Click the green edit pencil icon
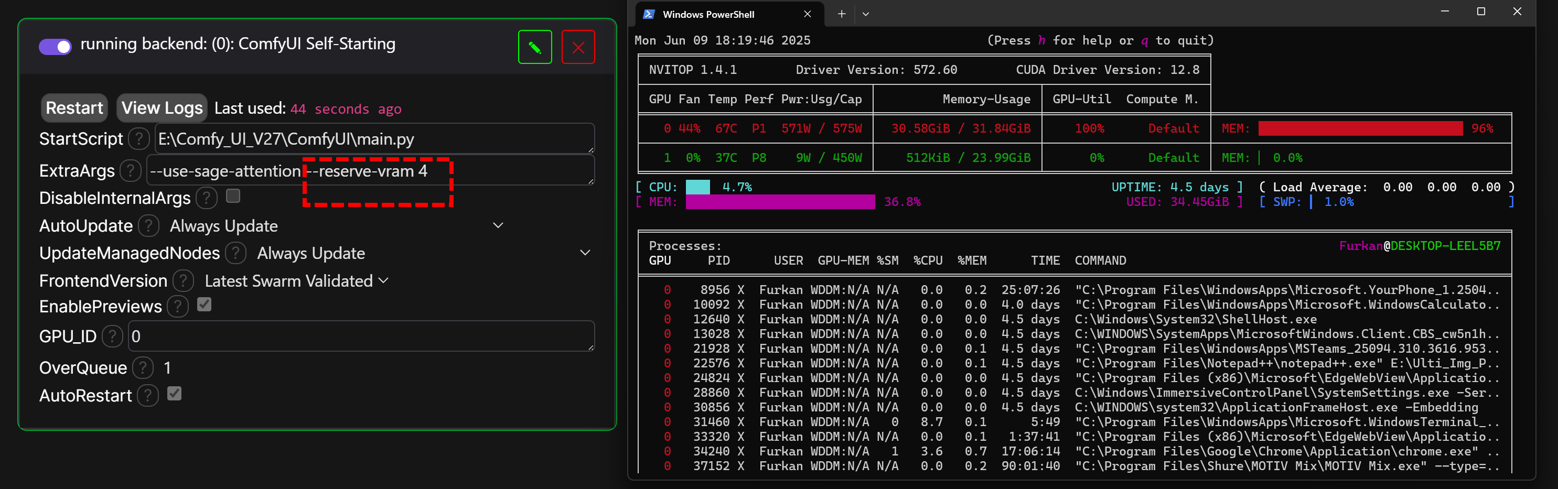Viewport: 1558px width, 489px height. pyautogui.click(x=535, y=47)
